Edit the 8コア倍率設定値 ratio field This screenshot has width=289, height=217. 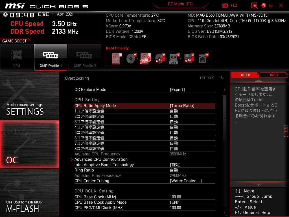tap(144, 149)
